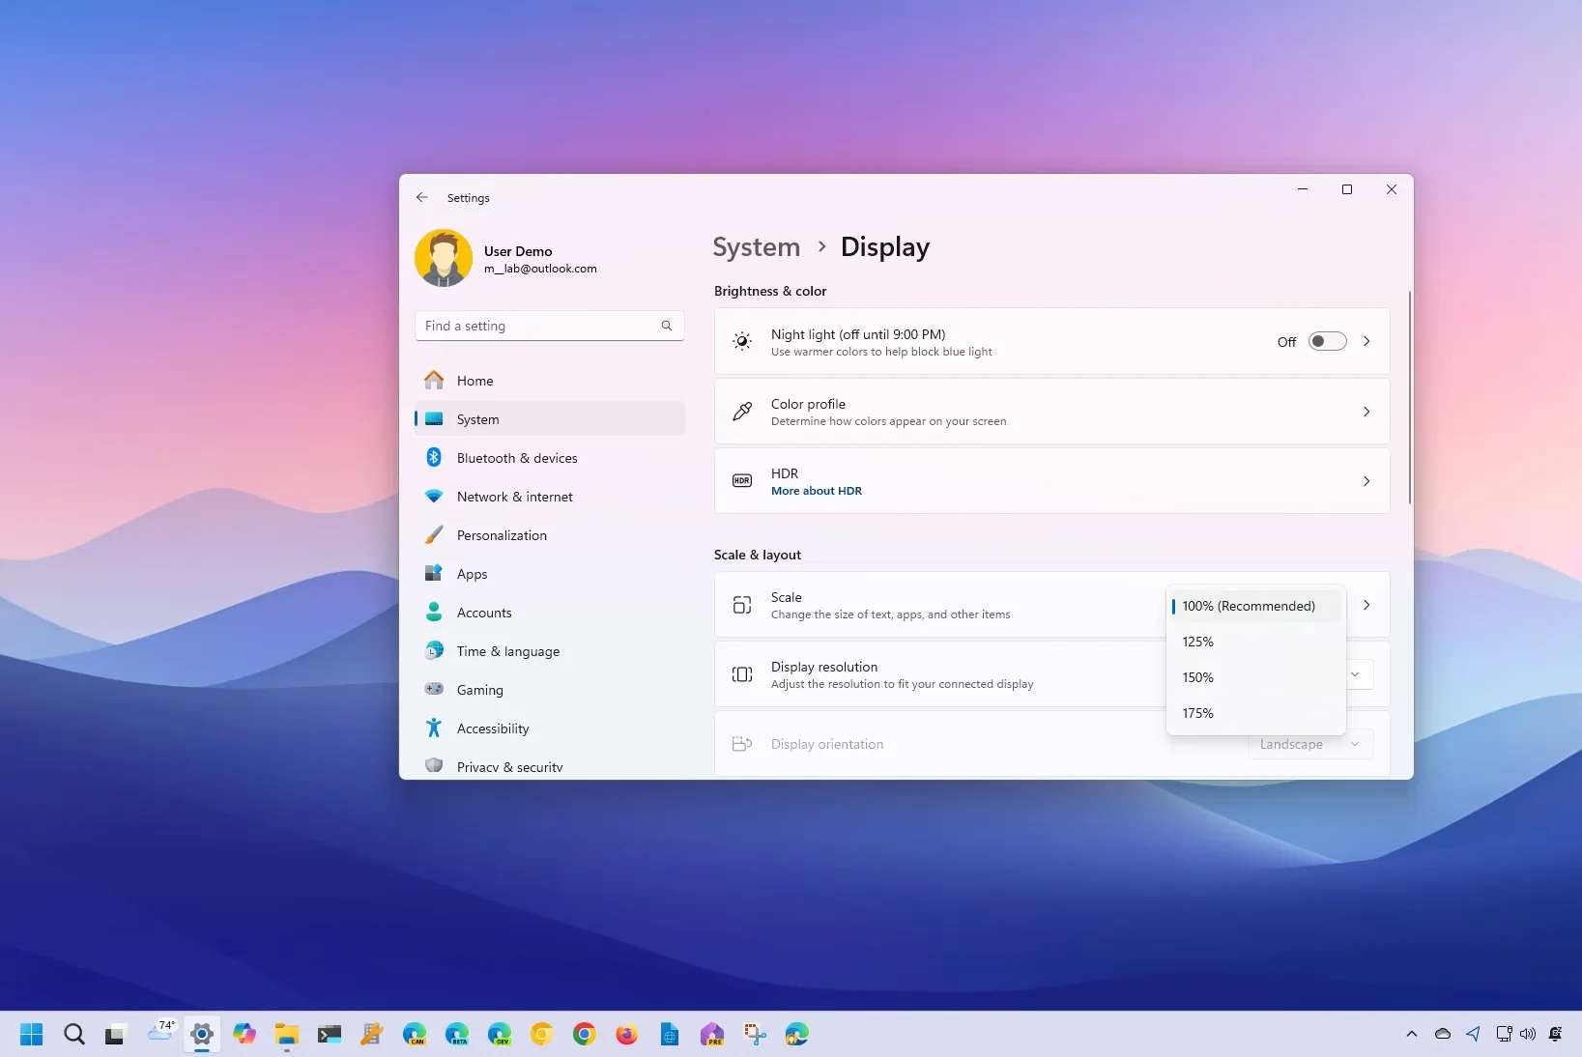Select Home in the Settings sidebar

coord(473,381)
